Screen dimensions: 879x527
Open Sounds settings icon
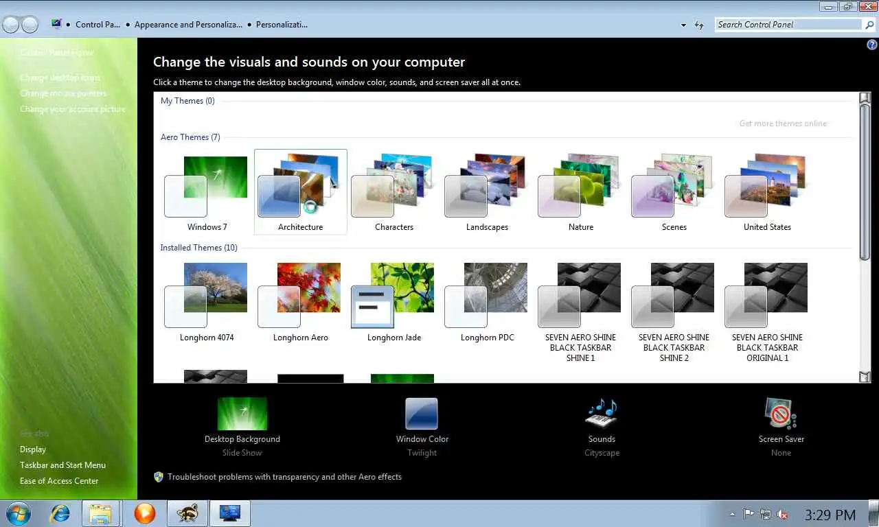(602, 413)
